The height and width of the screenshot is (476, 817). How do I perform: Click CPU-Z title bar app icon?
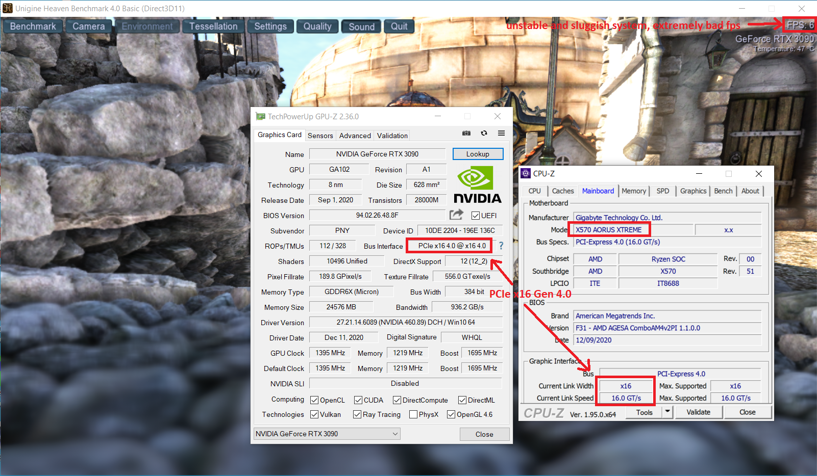pos(526,173)
